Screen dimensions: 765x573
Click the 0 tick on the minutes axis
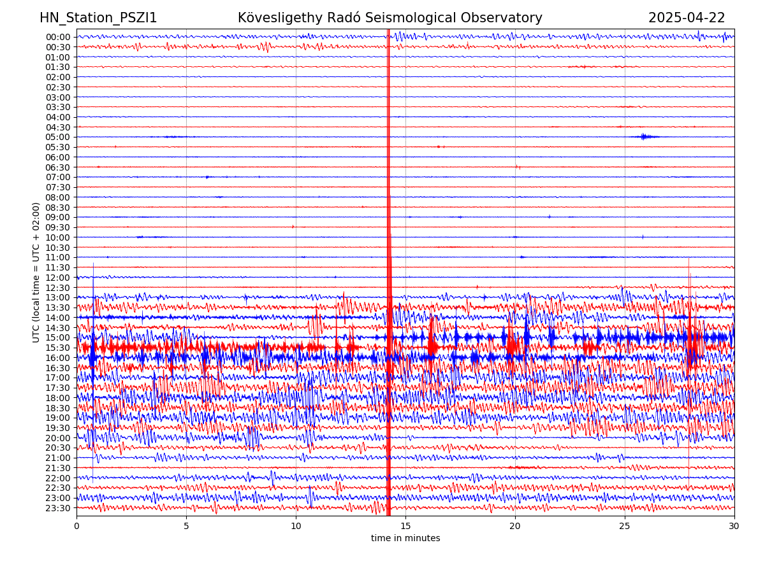coord(76,526)
